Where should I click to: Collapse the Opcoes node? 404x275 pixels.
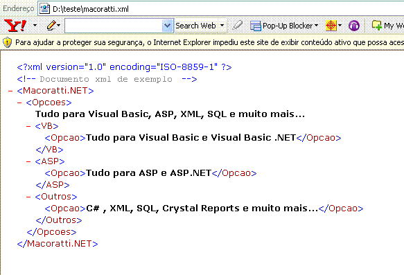pyautogui.click(x=19, y=103)
